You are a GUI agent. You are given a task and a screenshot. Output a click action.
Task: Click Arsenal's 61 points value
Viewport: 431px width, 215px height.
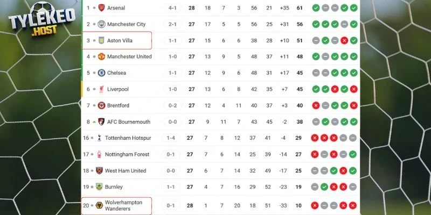tap(300, 8)
